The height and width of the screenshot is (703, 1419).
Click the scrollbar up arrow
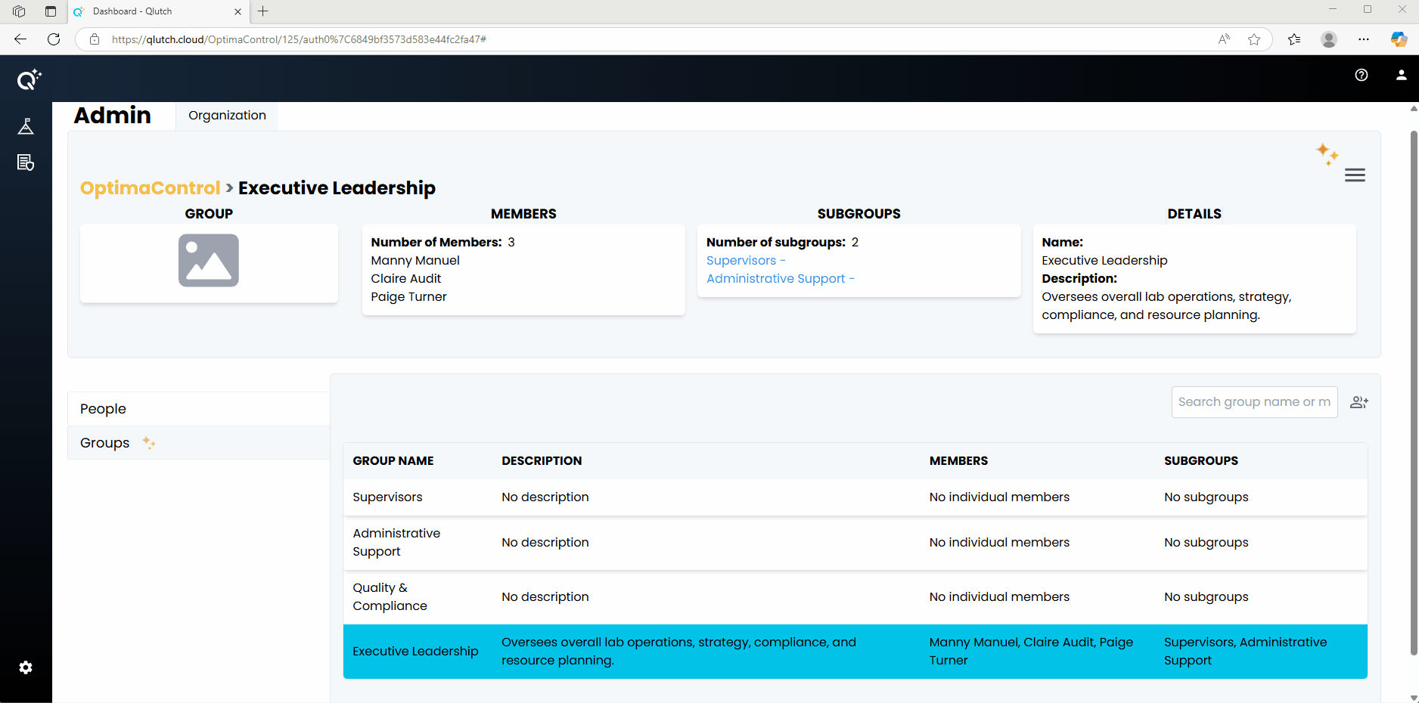click(1413, 108)
